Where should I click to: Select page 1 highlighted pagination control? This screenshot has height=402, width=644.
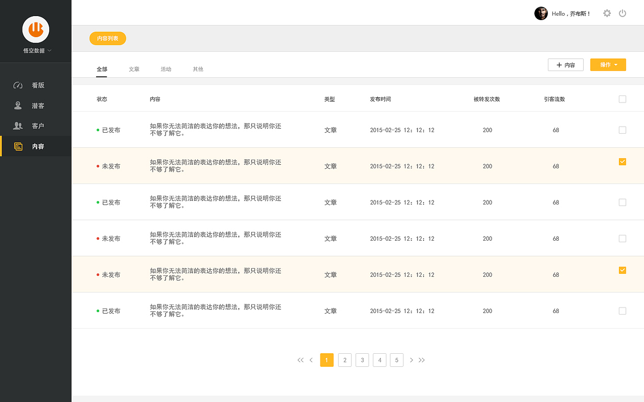pos(327,360)
